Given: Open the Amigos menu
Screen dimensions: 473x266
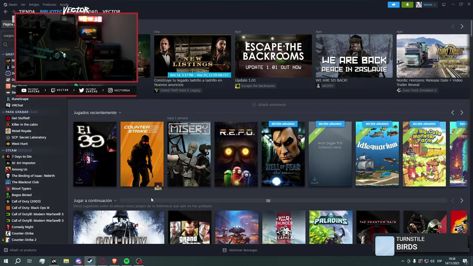Looking at the screenshot, I should 34,4.
